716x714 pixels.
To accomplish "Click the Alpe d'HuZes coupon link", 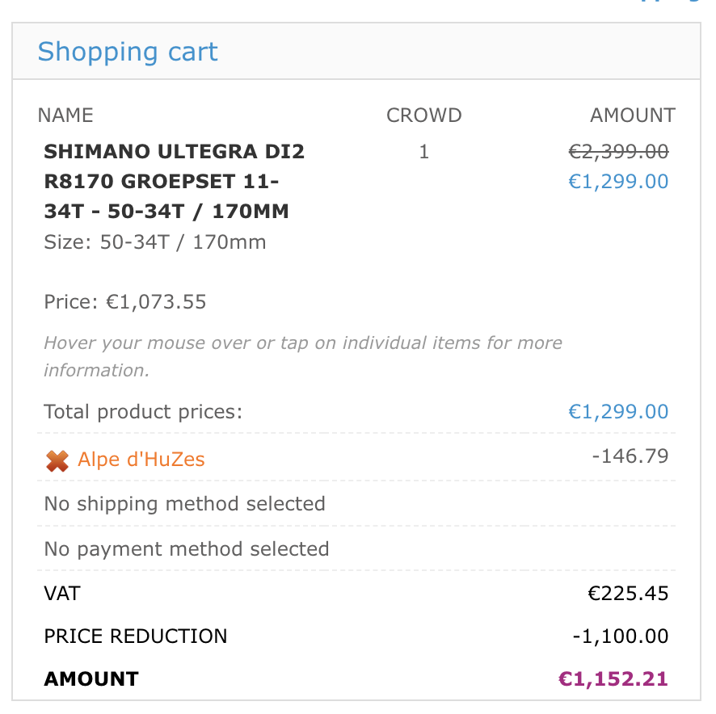I will [x=141, y=460].
